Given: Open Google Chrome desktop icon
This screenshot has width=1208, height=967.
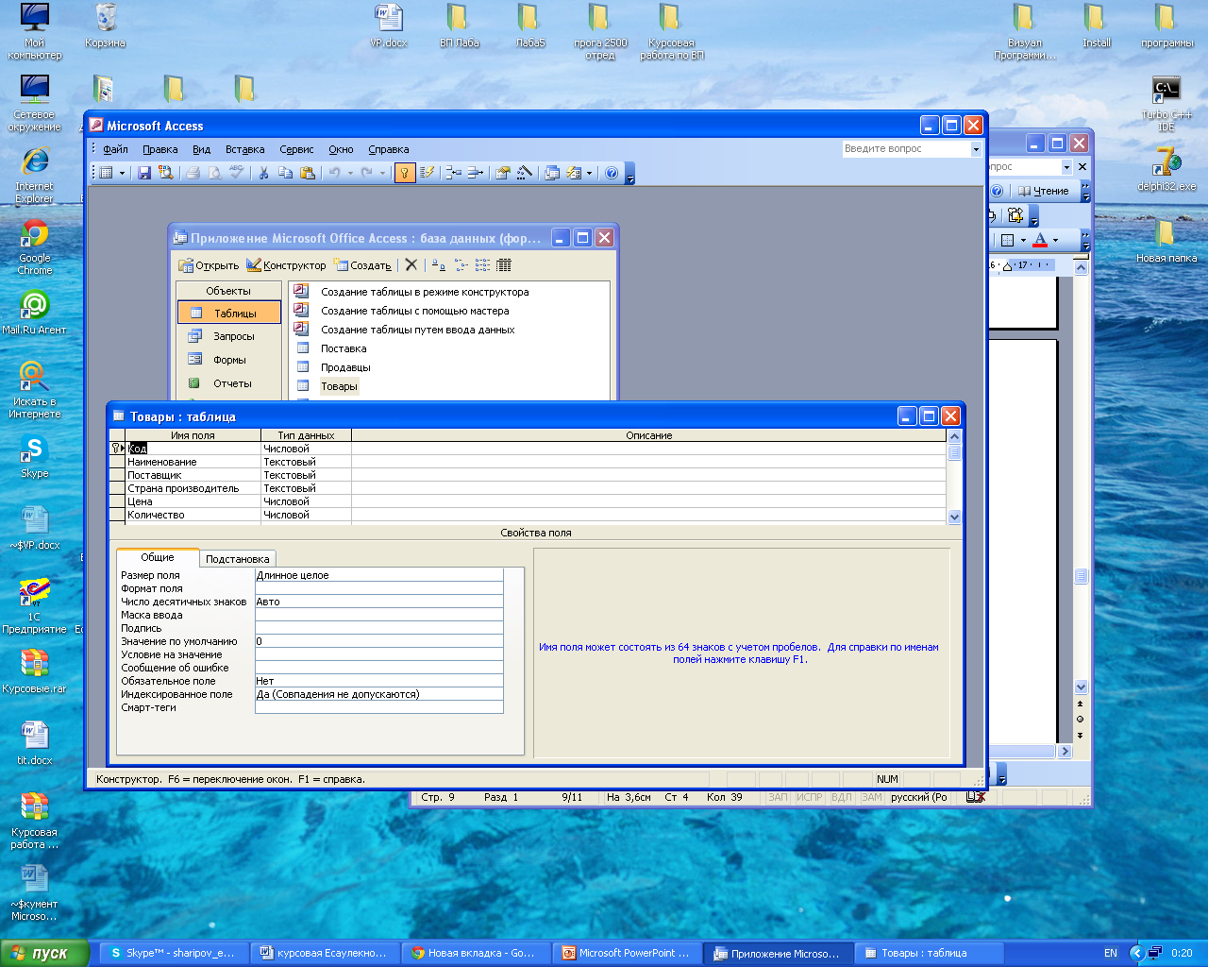Looking at the screenshot, I should (x=35, y=247).
